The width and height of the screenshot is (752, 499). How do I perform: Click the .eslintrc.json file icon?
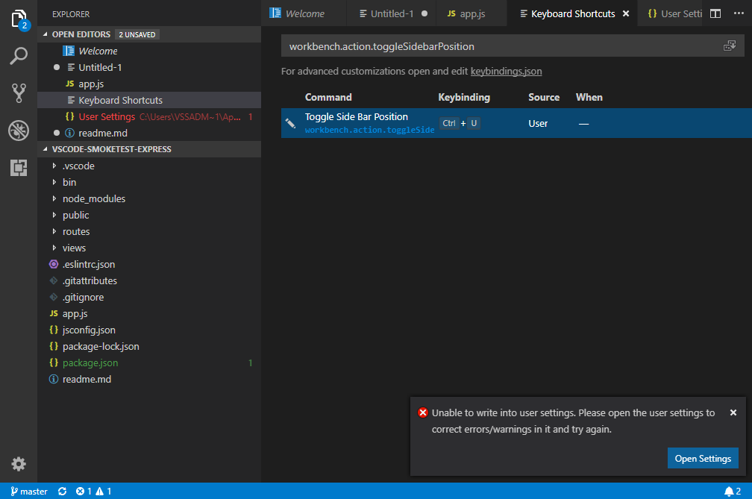pyautogui.click(x=54, y=264)
